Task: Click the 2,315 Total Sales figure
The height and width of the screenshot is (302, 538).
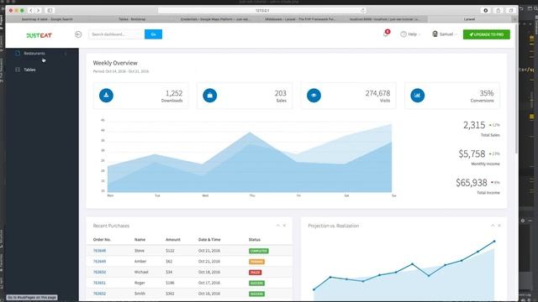Action: tap(474, 125)
